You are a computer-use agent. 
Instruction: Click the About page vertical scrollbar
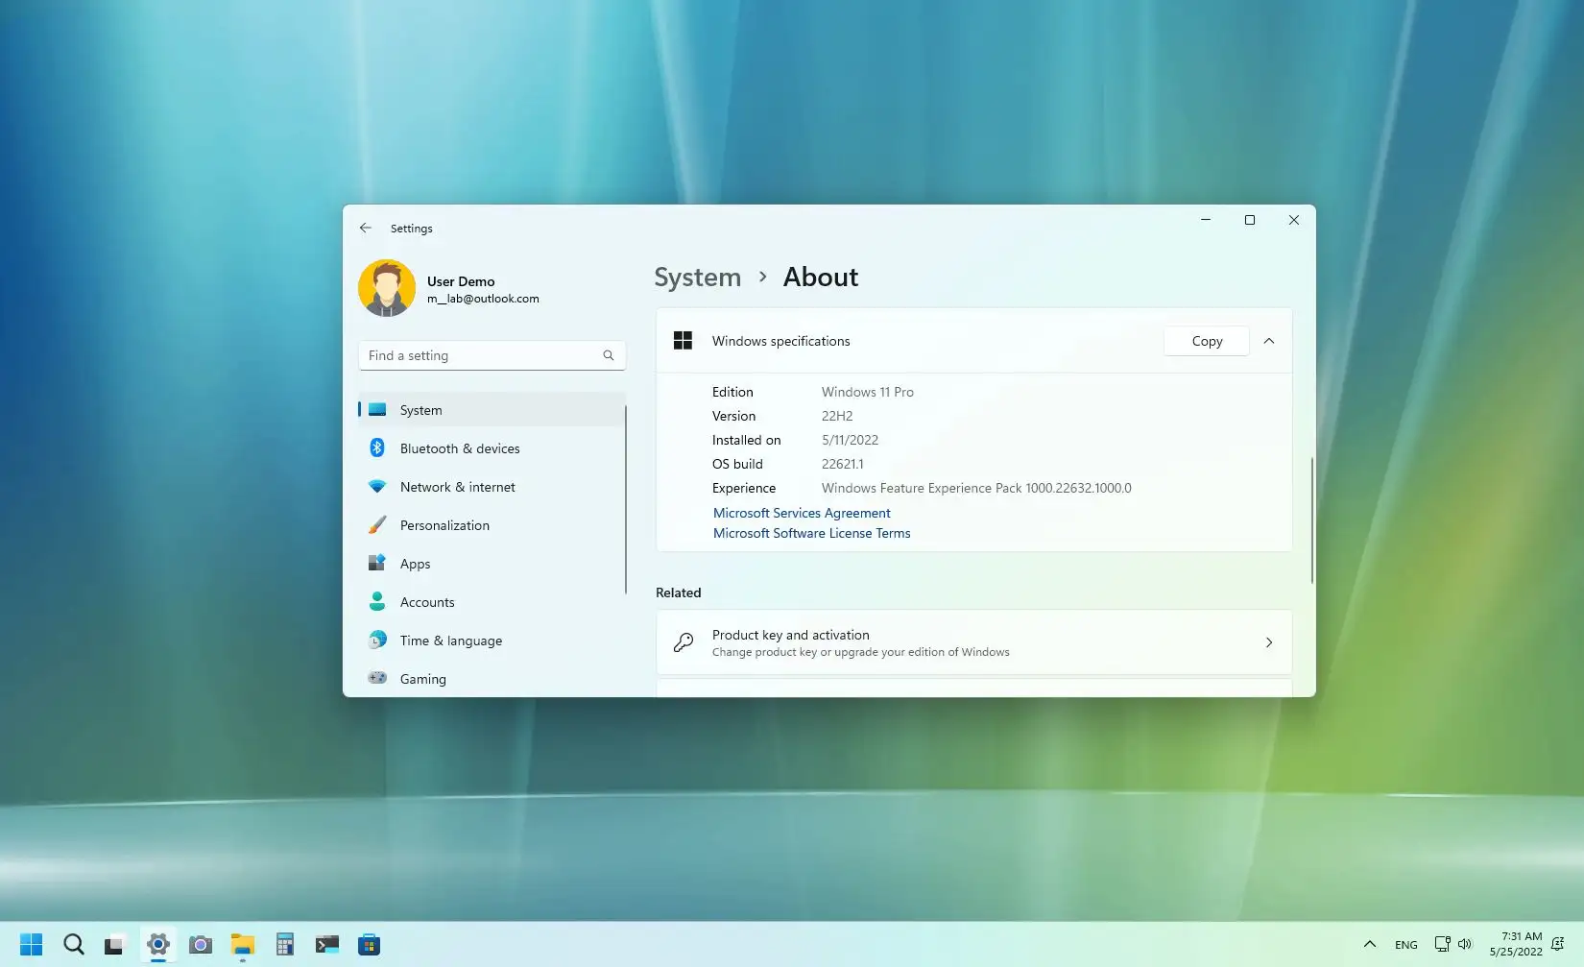1311,520
